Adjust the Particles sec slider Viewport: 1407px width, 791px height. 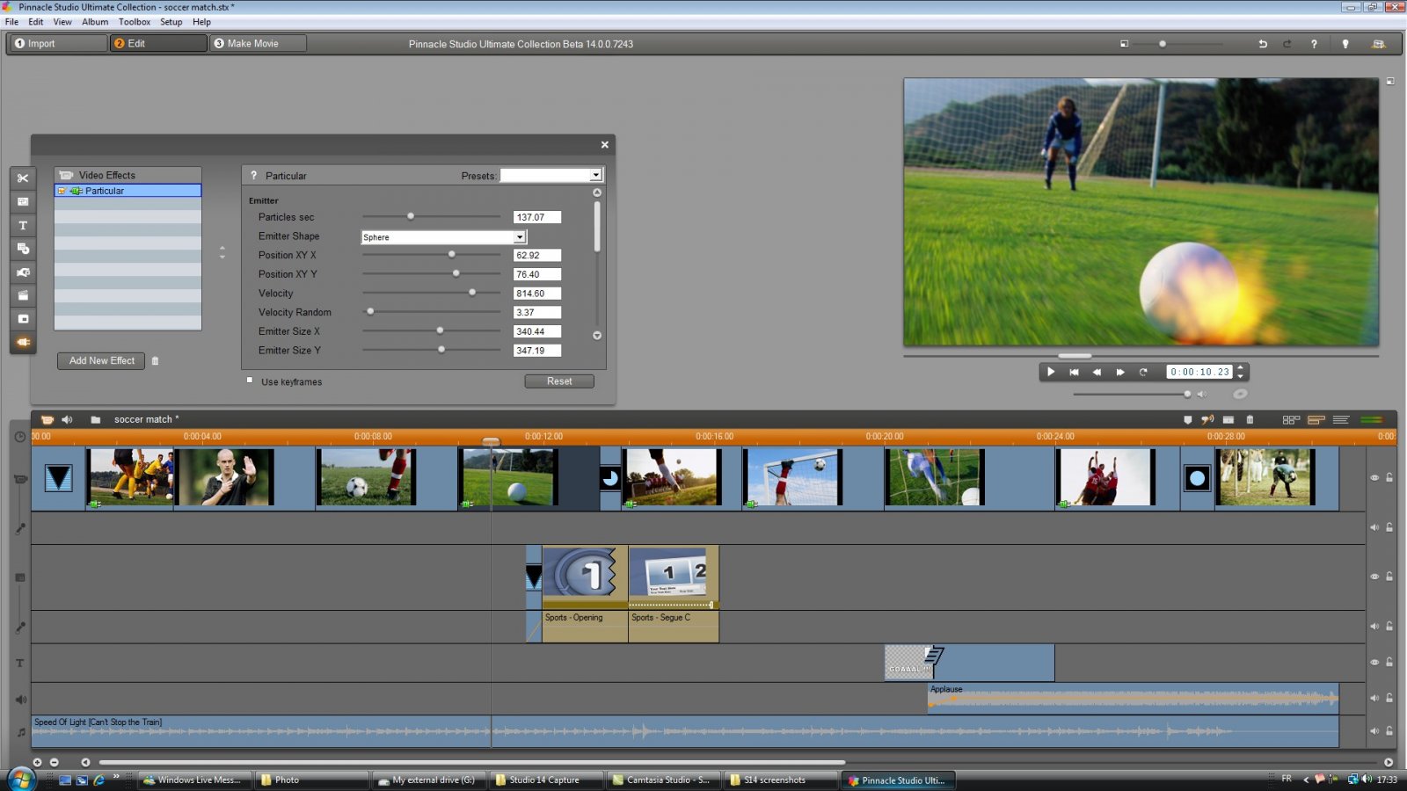(x=411, y=216)
